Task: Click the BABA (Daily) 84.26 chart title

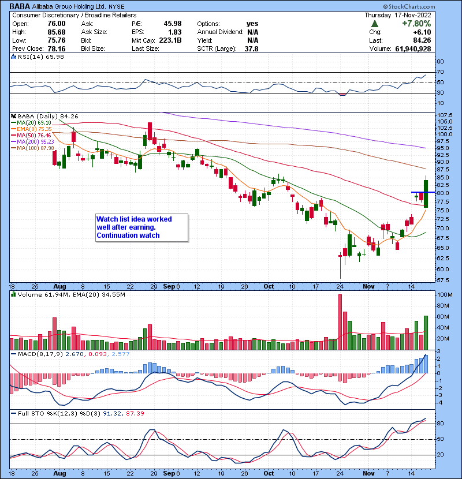Action: click(x=48, y=116)
